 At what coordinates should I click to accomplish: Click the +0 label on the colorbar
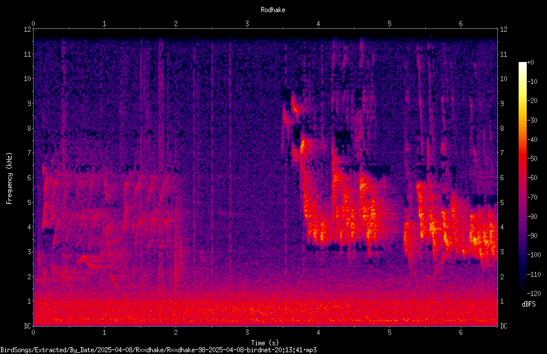(x=531, y=63)
